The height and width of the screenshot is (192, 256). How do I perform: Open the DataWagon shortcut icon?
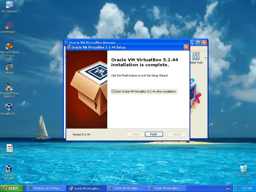tap(9, 27)
